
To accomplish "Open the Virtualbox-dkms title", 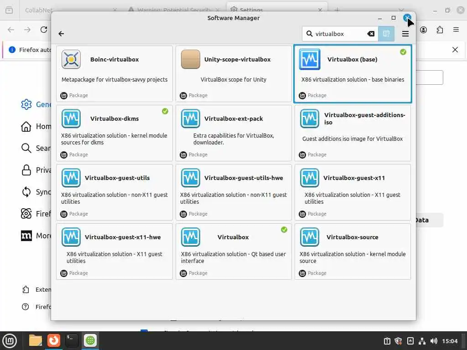I will pyautogui.click(x=114, y=118).
